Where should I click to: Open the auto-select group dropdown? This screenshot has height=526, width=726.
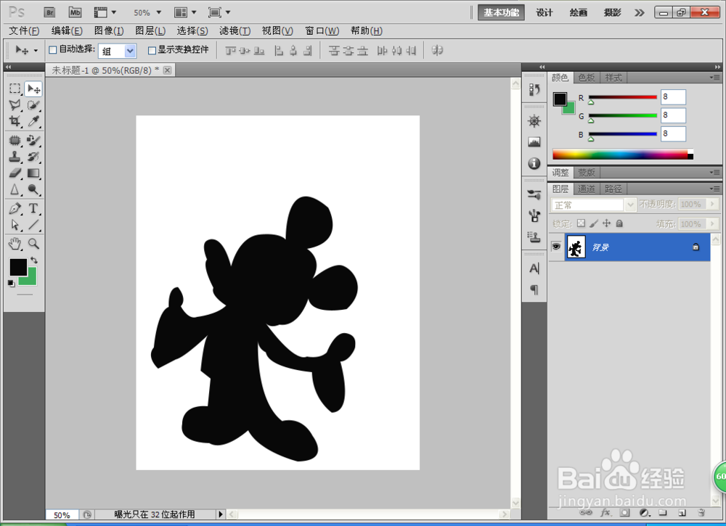(x=131, y=51)
